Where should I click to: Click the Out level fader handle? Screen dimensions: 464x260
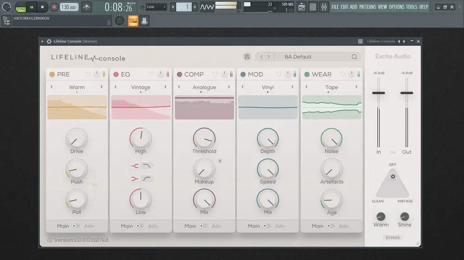406,93
